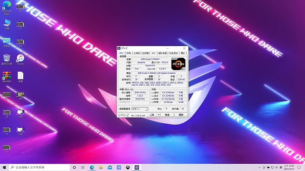Open the Mail app on taskbar

110,167
